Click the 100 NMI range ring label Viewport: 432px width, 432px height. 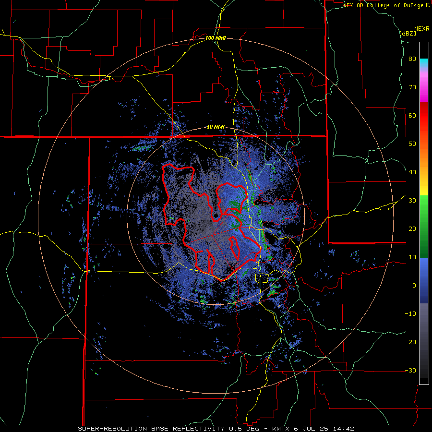216,38
